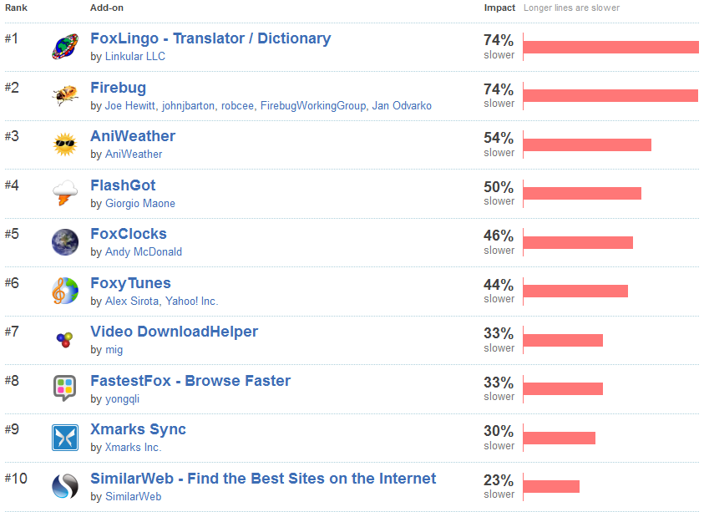Viewport: 704px width, 512px height.
Task: Open the Firebug add-on page
Action: click(118, 88)
